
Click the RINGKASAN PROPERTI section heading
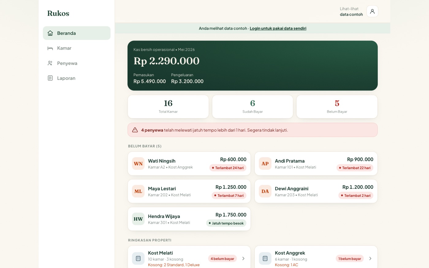pos(150,240)
